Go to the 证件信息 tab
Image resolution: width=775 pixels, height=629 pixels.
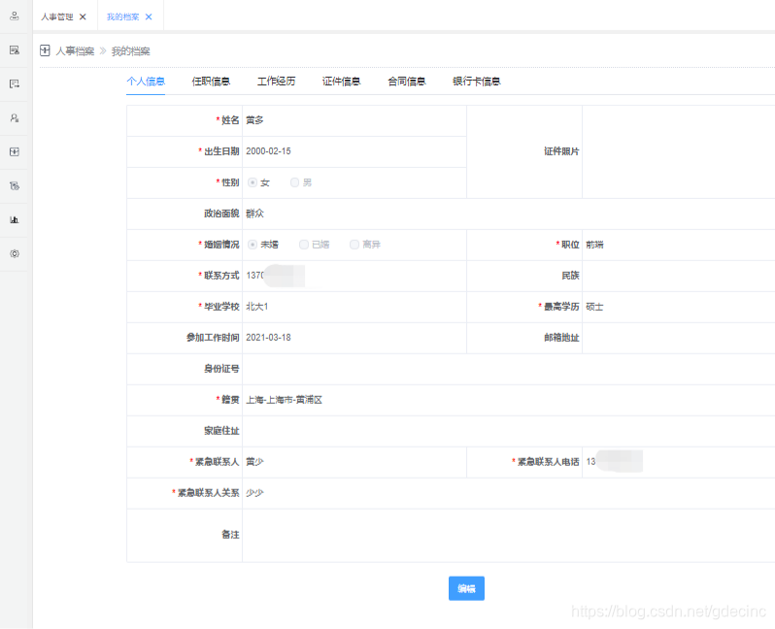pos(342,82)
